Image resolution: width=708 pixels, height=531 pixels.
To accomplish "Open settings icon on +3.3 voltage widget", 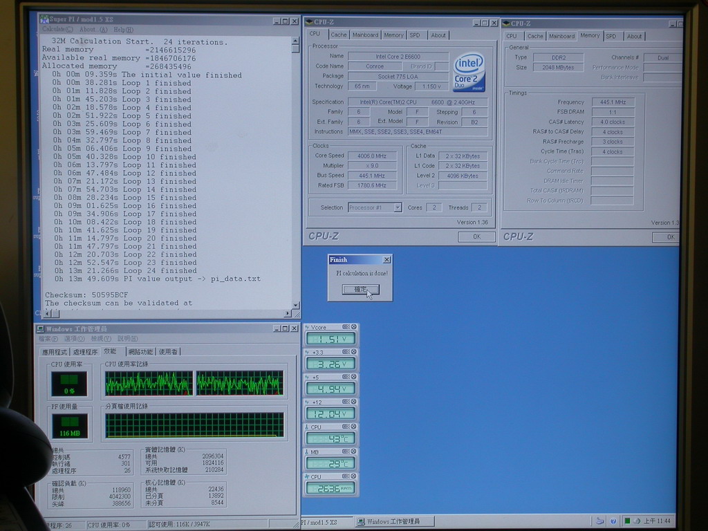I will [346, 352].
